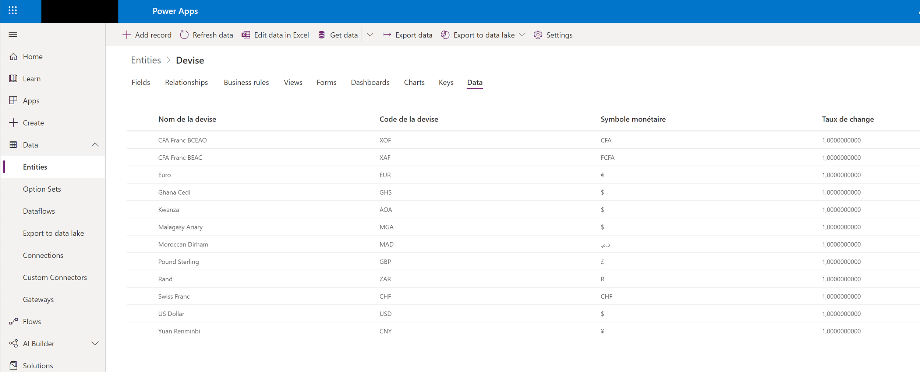Click the Excel icon in toolbar
The image size is (920, 372).
(x=246, y=35)
